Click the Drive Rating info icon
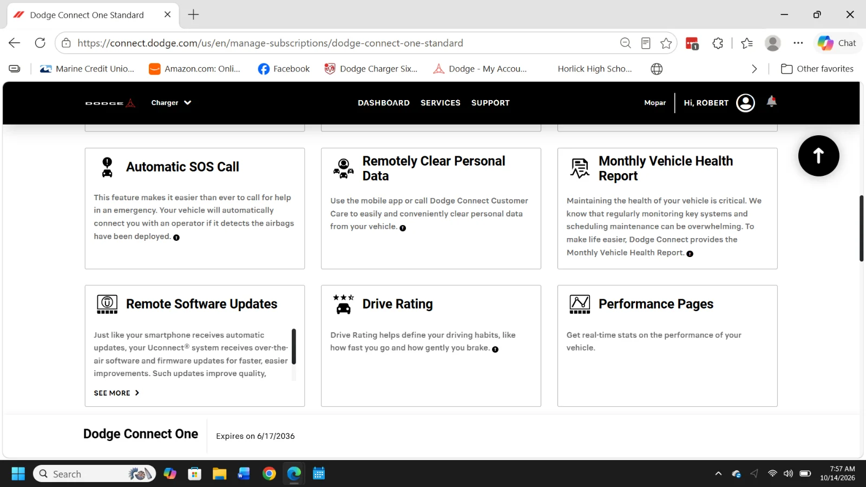Image resolution: width=866 pixels, height=487 pixels. tap(495, 349)
